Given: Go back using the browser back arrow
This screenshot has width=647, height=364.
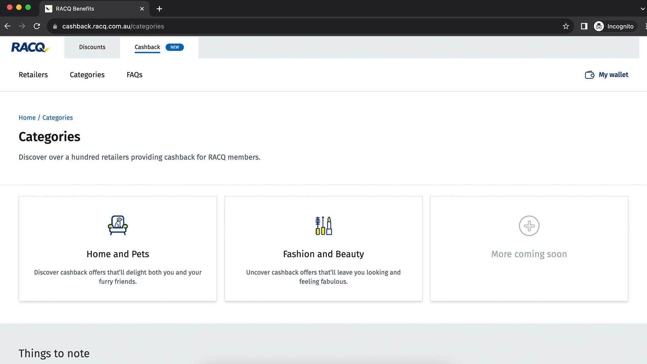Looking at the screenshot, I should (x=7, y=26).
